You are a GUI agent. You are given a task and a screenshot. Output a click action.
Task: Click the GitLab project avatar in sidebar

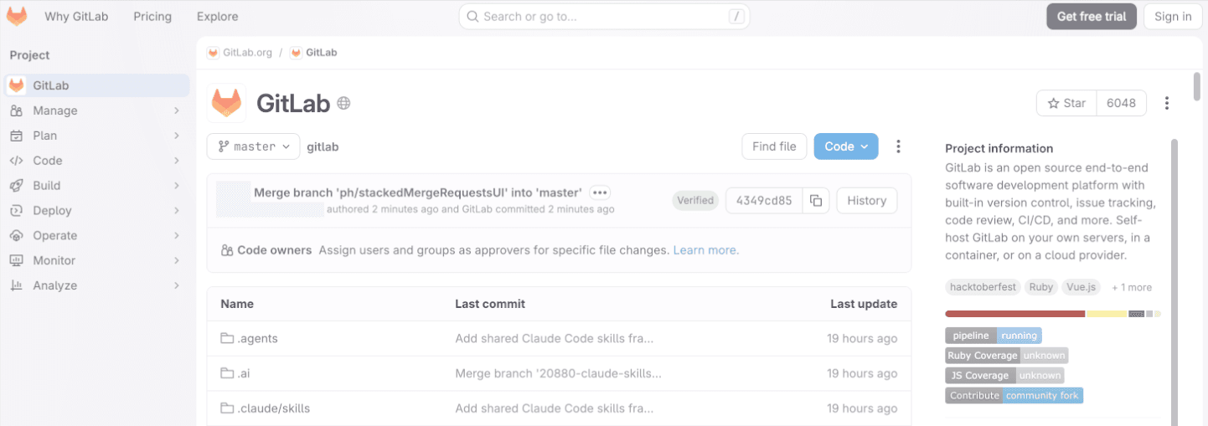click(x=16, y=85)
